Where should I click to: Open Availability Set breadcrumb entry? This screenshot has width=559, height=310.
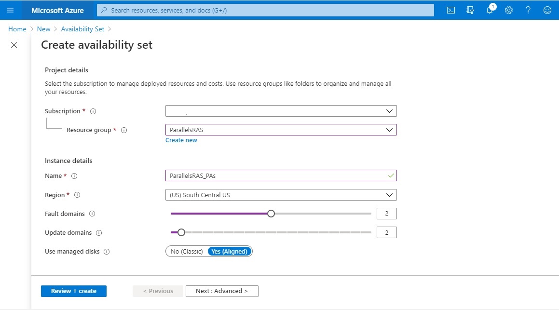pos(82,29)
